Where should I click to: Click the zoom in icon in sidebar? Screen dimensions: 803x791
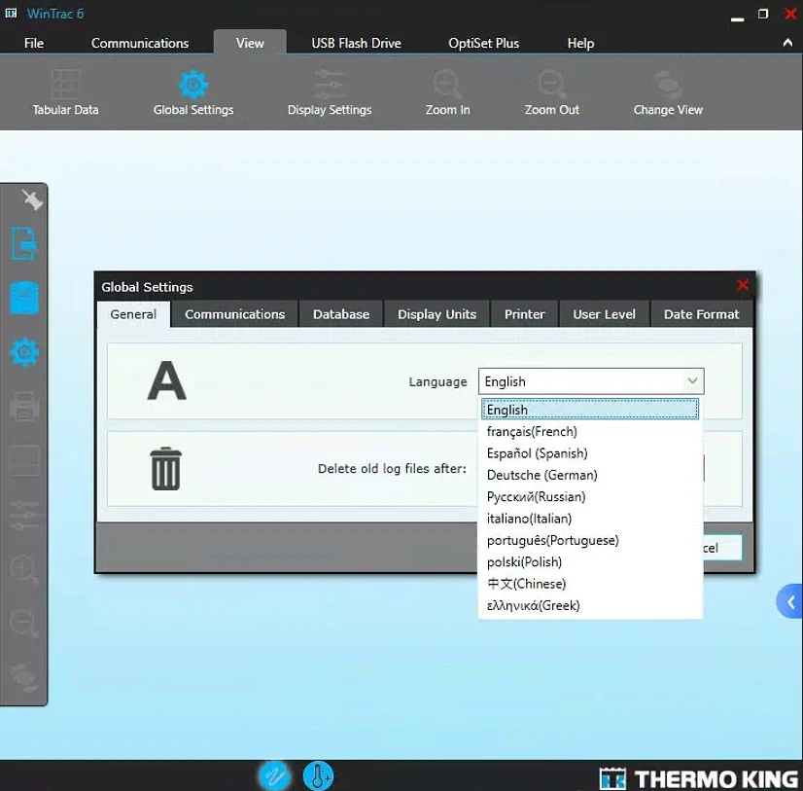click(x=24, y=569)
